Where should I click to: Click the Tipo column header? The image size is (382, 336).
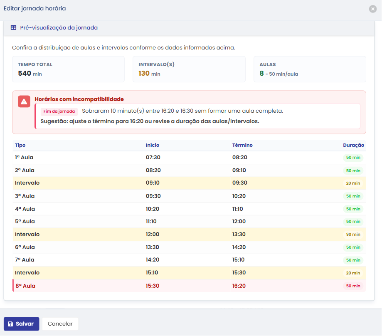click(x=20, y=145)
